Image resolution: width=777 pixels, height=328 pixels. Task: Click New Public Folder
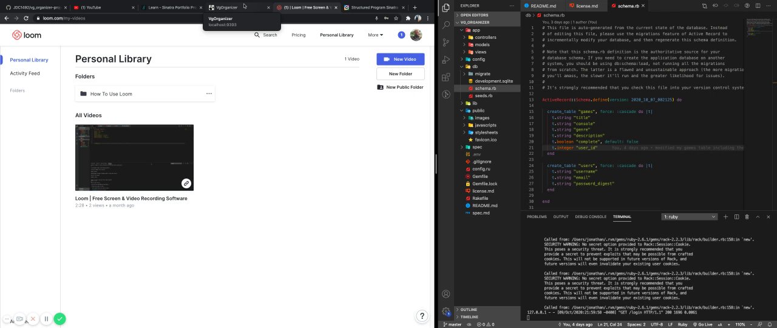click(400, 87)
